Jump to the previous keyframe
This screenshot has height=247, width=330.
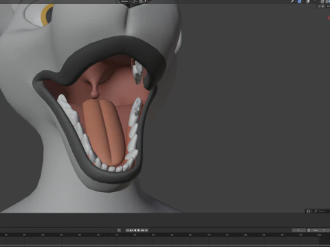pos(131,231)
